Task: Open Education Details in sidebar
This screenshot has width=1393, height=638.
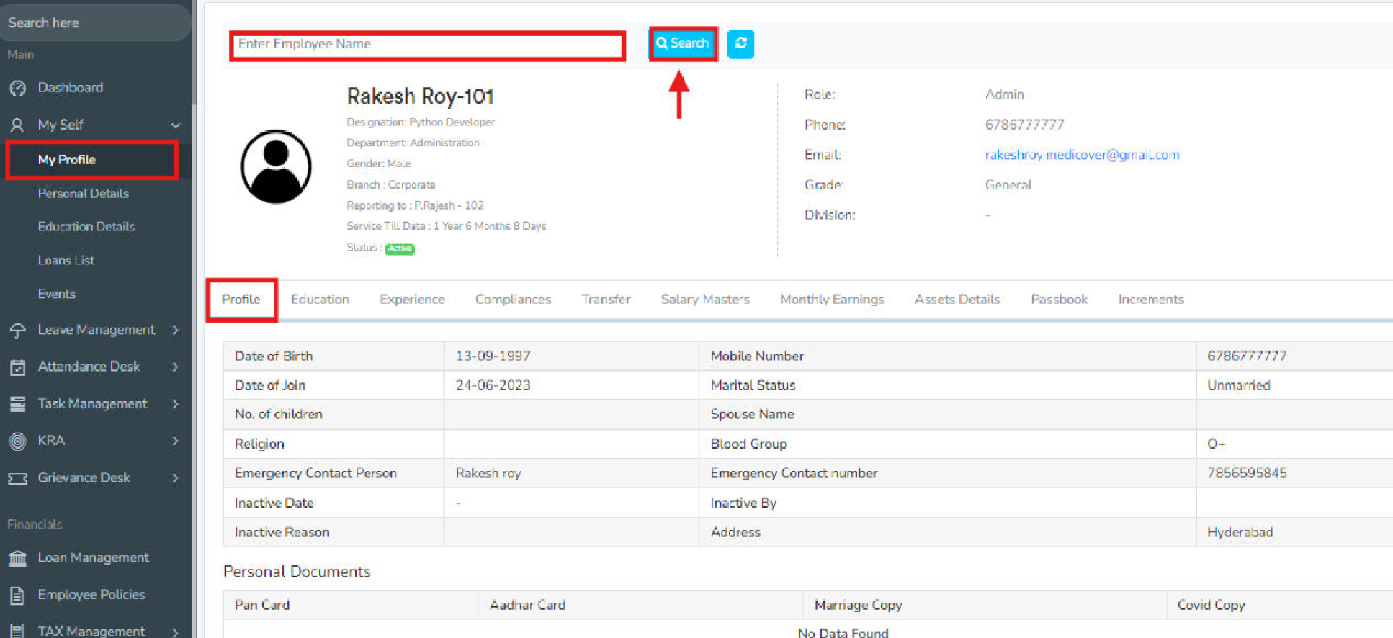Action: point(86,227)
